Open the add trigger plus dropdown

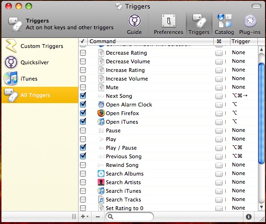[x=85, y=217]
